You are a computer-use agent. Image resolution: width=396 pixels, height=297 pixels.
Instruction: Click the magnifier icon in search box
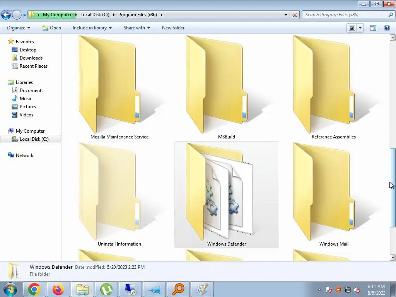pos(391,15)
